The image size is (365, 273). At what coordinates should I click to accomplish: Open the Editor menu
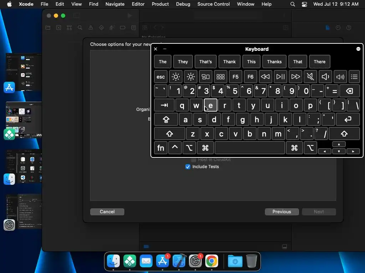pyautogui.click(x=138, y=4)
